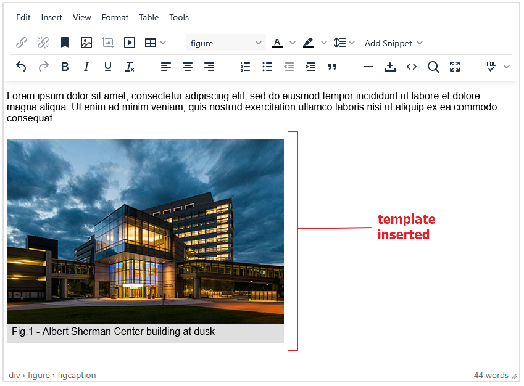Image resolution: width=524 pixels, height=386 pixels.
Task: Open the Tools menu
Action: pos(179,17)
